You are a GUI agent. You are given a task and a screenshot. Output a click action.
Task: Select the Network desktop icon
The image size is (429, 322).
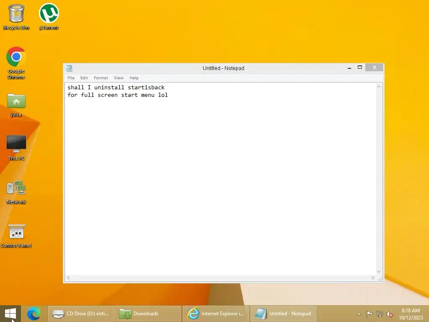point(16,192)
